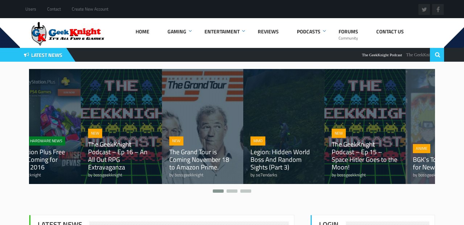Viewport: 464px width, 225px height.
Task: Open the Twitter social icon
Action: [424, 9]
